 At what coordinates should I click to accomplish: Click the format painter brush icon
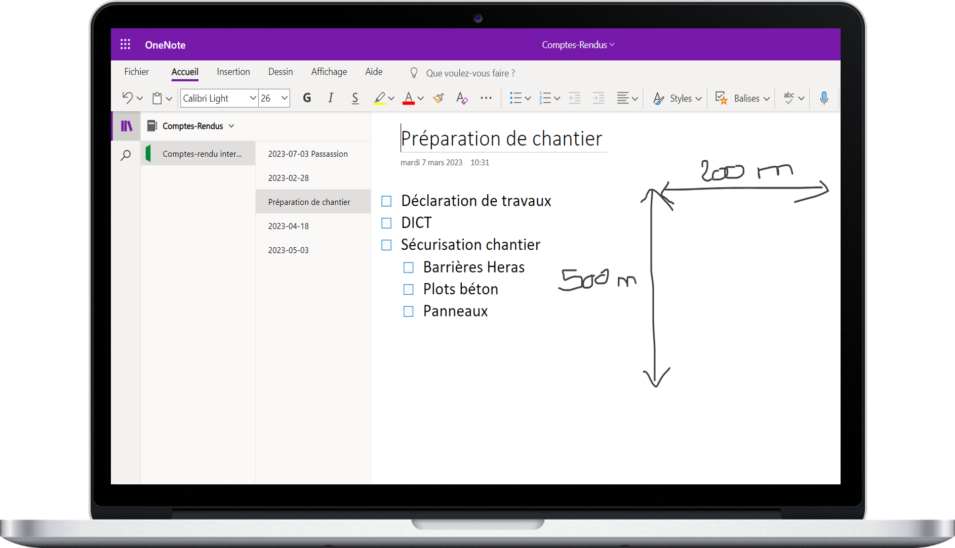click(438, 98)
